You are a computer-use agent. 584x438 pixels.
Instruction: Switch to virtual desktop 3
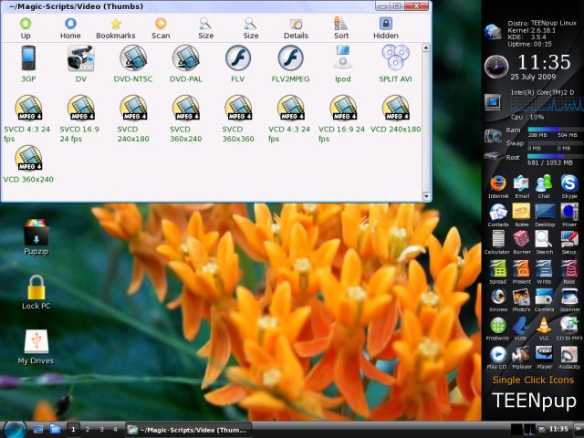click(100, 428)
